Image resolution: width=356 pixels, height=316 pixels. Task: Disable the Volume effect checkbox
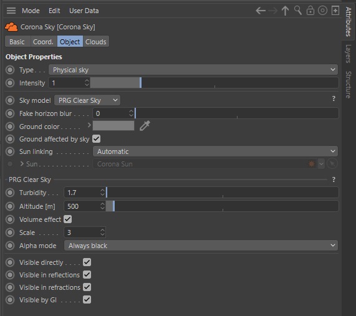point(68,219)
